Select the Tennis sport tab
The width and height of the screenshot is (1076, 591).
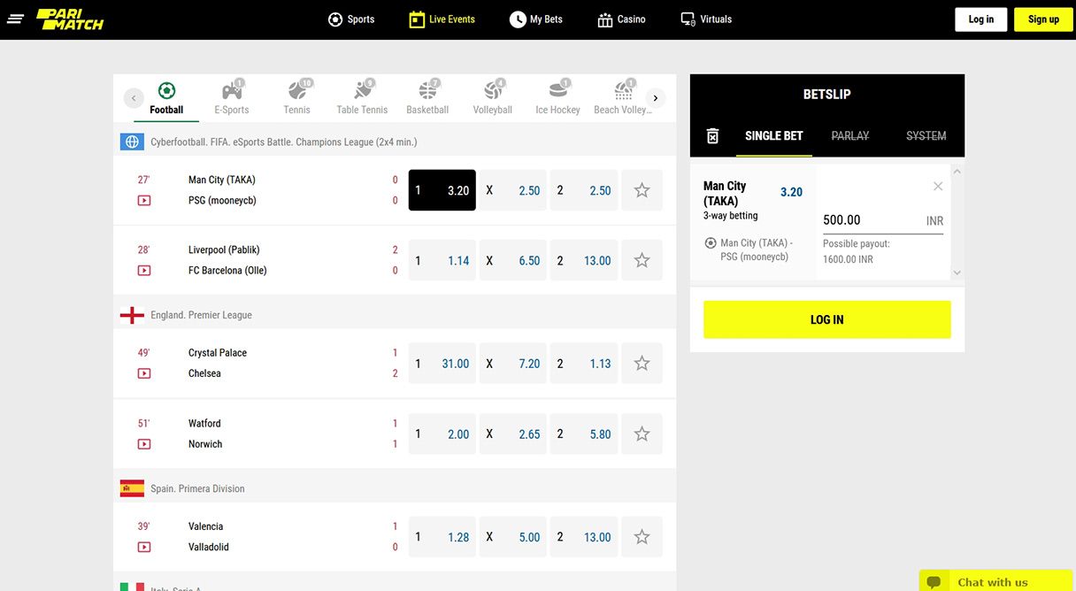[x=297, y=98]
